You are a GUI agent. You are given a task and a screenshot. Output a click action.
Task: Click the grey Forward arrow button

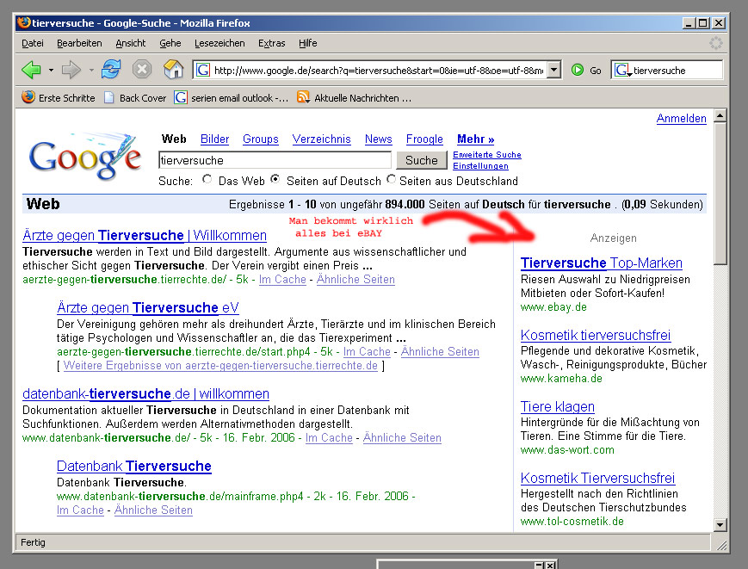[71, 70]
